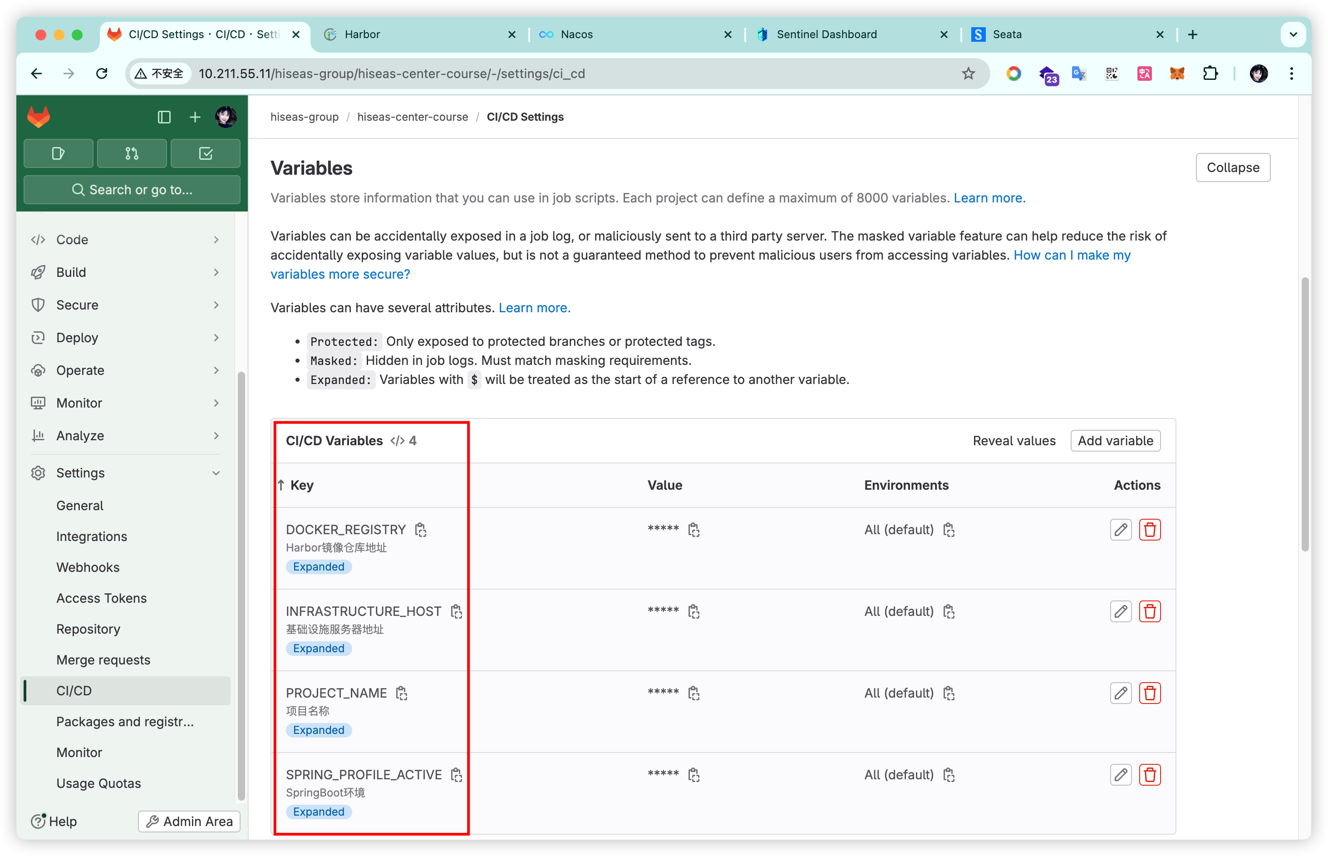Click the Reveal values button
The image size is (1328, 856).
click(x=1013, y=441)
